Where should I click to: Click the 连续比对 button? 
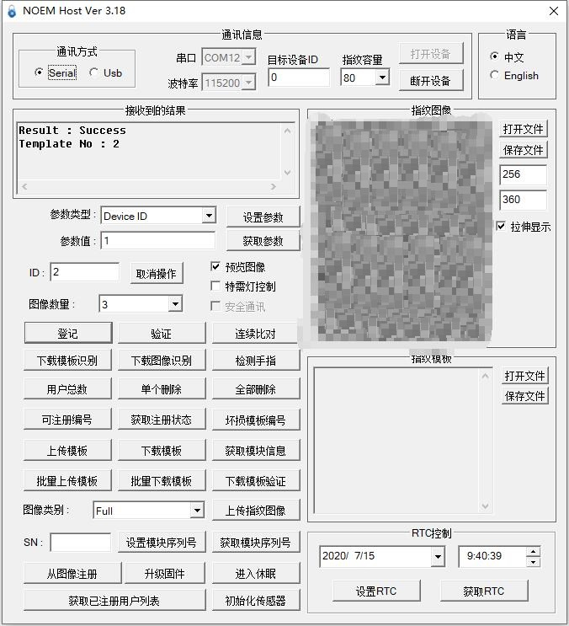pyautogui.click(x=256, y=333)
